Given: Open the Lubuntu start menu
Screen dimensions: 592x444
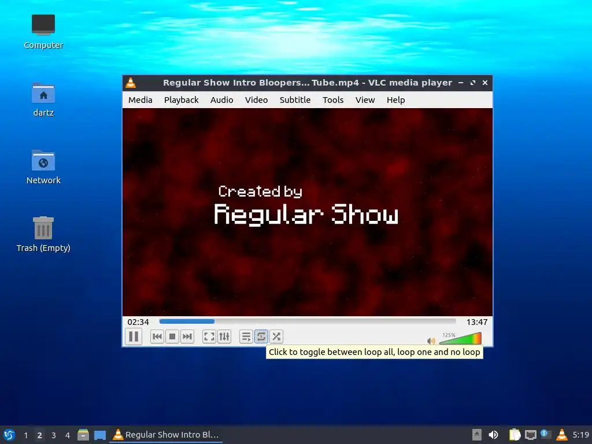Looking at the screenshot, I should tap(9, 435).
